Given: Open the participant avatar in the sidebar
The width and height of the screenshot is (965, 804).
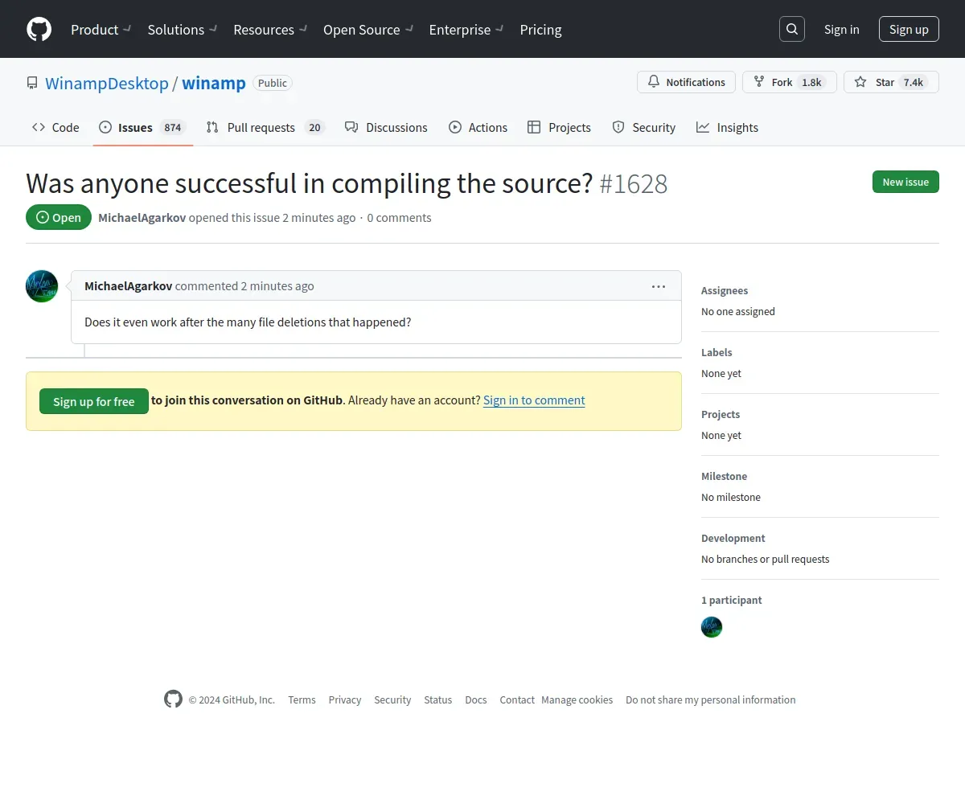Looking at the screenshot, I should [712, 627].
